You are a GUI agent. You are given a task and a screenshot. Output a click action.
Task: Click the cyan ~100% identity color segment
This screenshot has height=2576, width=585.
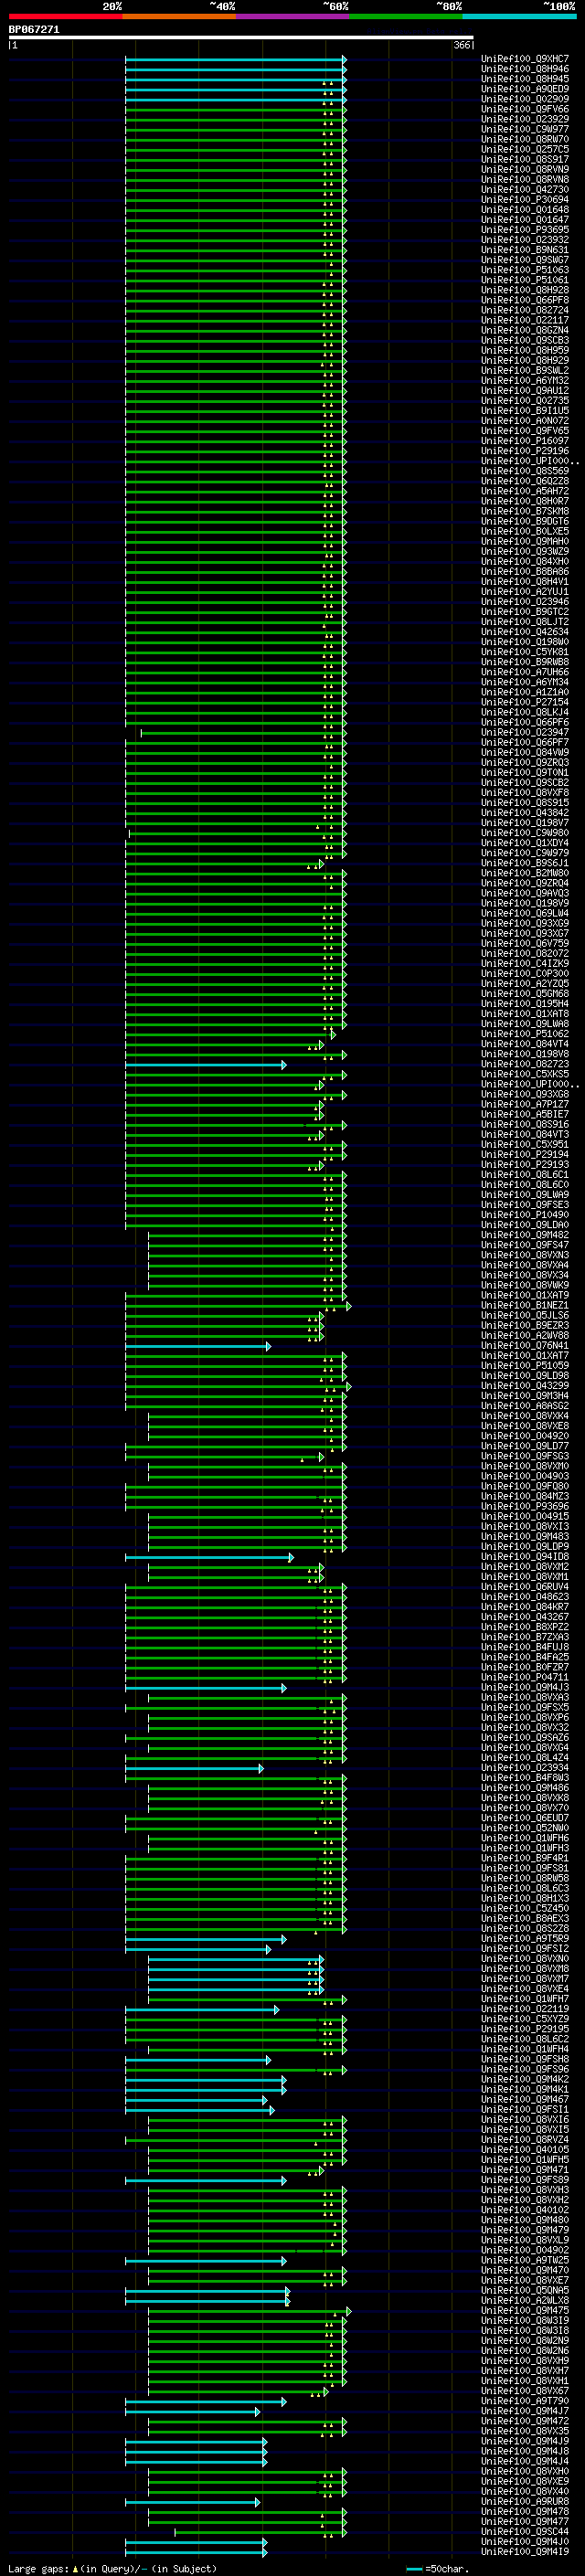pyautogui.click(x=519, y=16)
